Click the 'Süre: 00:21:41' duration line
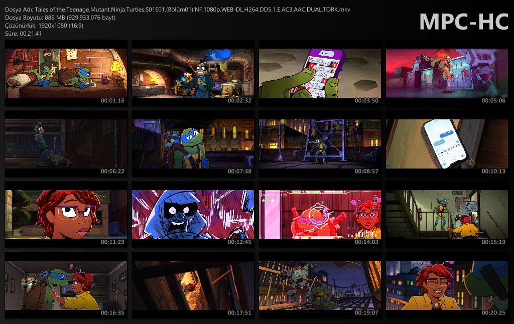This screenshot has width=514, height=324. click(23, 34)
